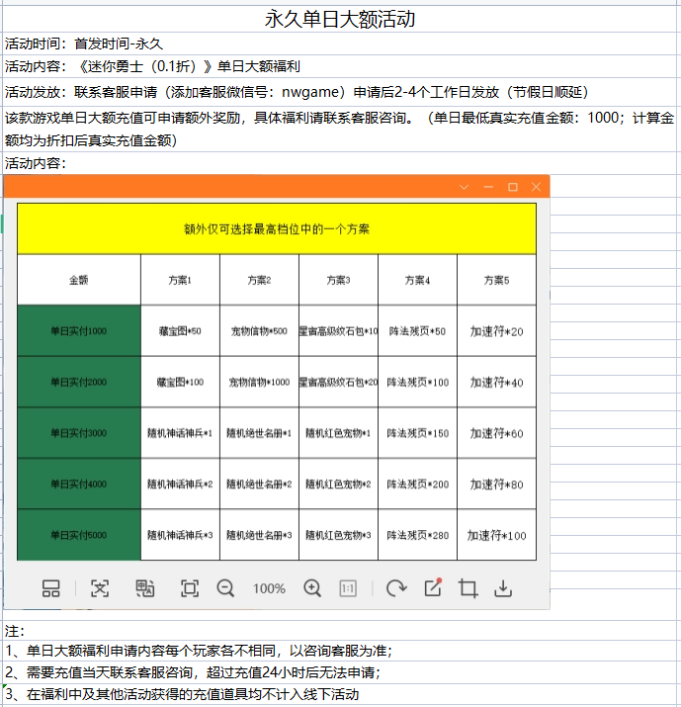
Task: Download the image with the save icon
Action: click(503, 588)
